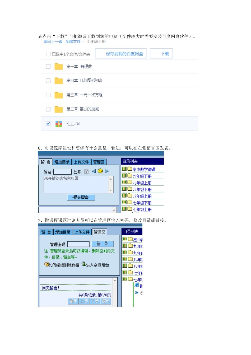Screen dimensions: 251x355
Task: Click the double-chevron icon below the IE icon
Action: tap(136, 292)
